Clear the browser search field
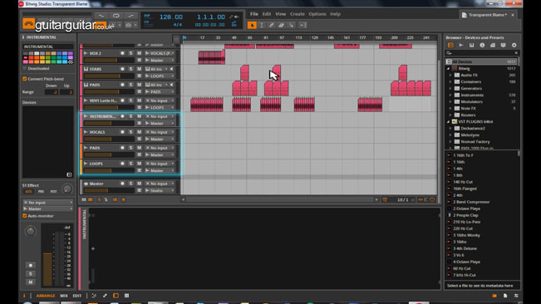This screenshot has width=541, height=304. click(x=516, y=53)
